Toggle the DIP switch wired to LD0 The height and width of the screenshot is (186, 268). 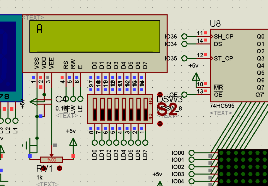95,109
